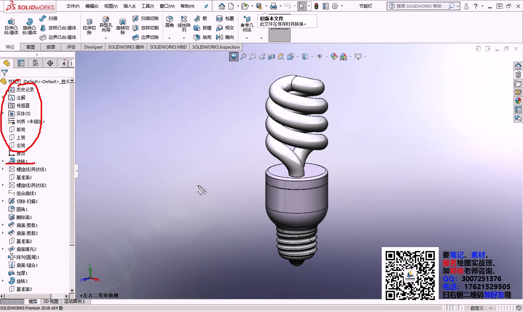
Task: Click the Rib (筋) tool
Action: (x=200, y=18)
